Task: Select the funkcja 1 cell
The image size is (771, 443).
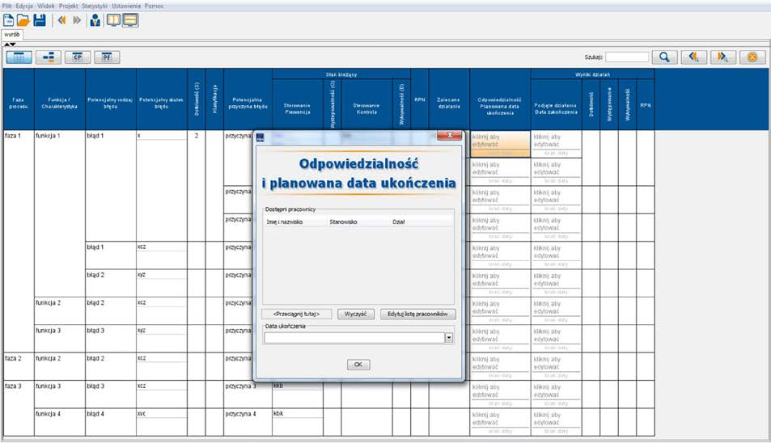Action: click(x=60, y=213)
